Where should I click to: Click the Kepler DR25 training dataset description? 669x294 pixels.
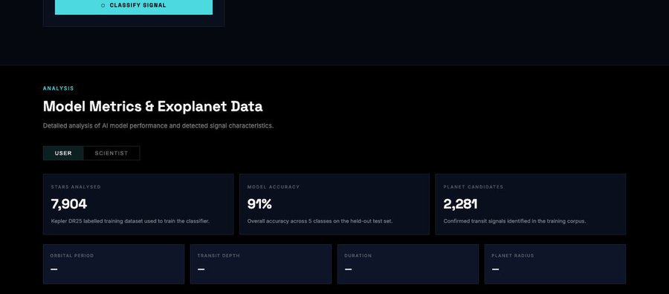point(130,221)
